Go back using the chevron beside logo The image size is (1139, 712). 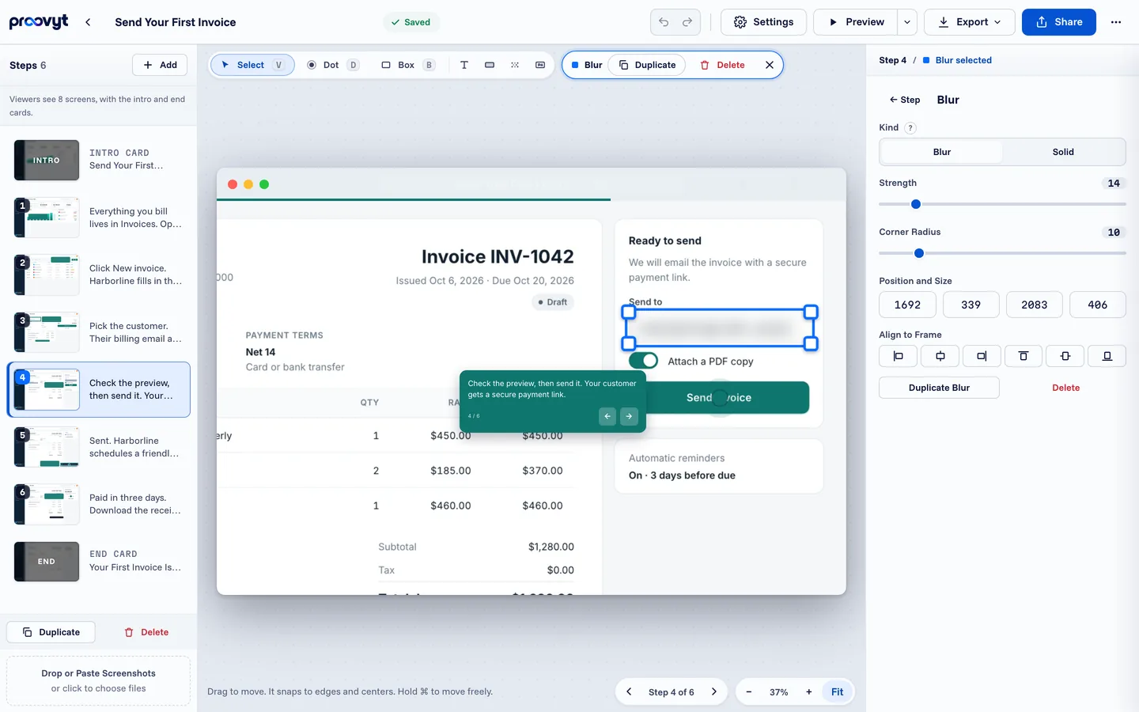(88, 22)
